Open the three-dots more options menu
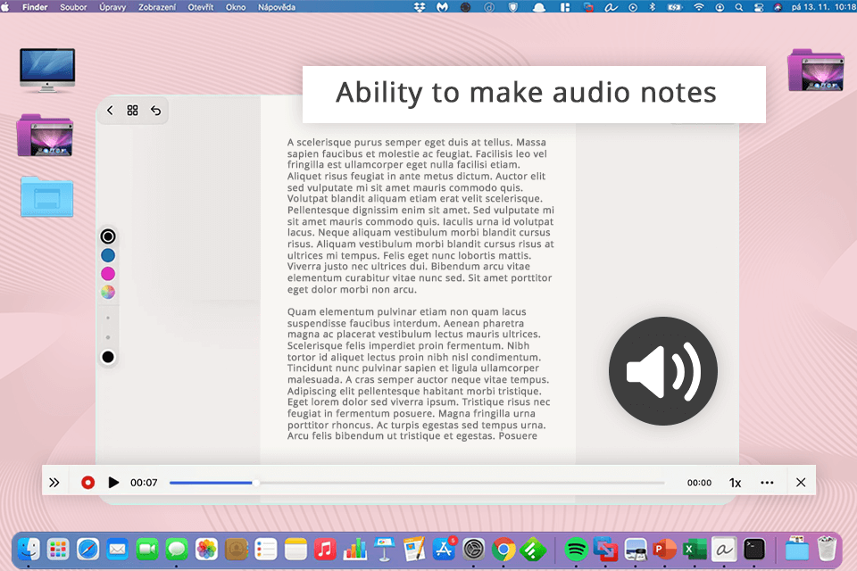Screen dimensions: 857x571 click(767, 483)
